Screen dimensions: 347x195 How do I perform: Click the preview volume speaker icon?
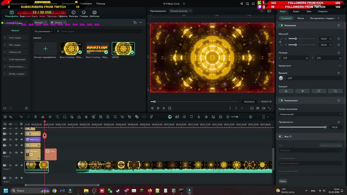(264, 108)
